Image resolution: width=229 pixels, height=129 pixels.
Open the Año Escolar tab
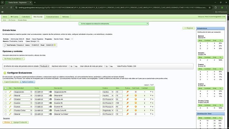(x=38, y=17)
